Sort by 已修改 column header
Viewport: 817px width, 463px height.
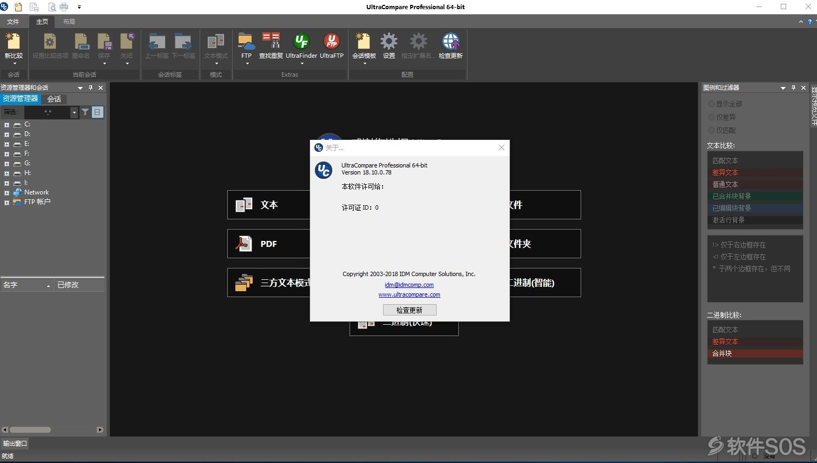click(80, 285)
